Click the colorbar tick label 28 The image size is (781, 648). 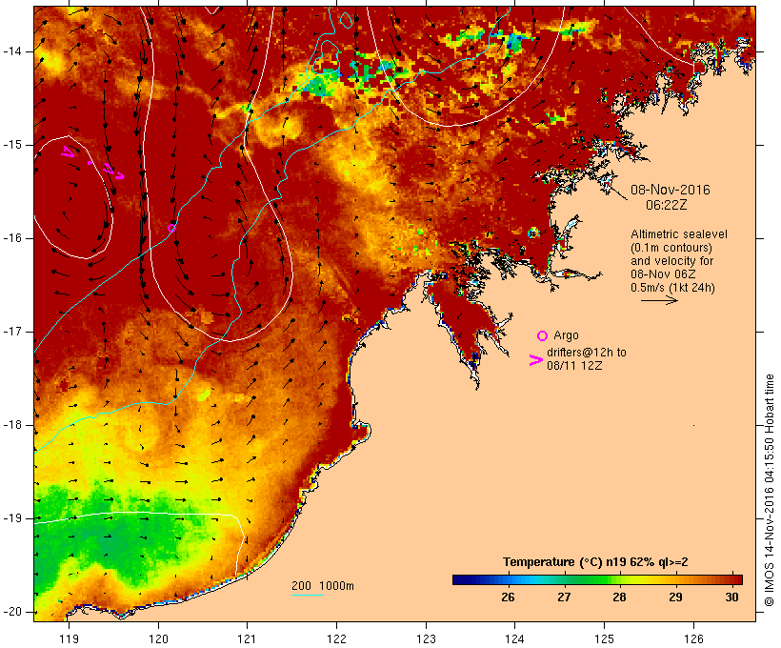[x=619, y=597]
